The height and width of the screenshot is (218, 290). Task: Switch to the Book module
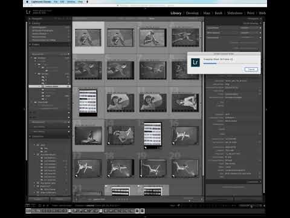coord(219,13)
